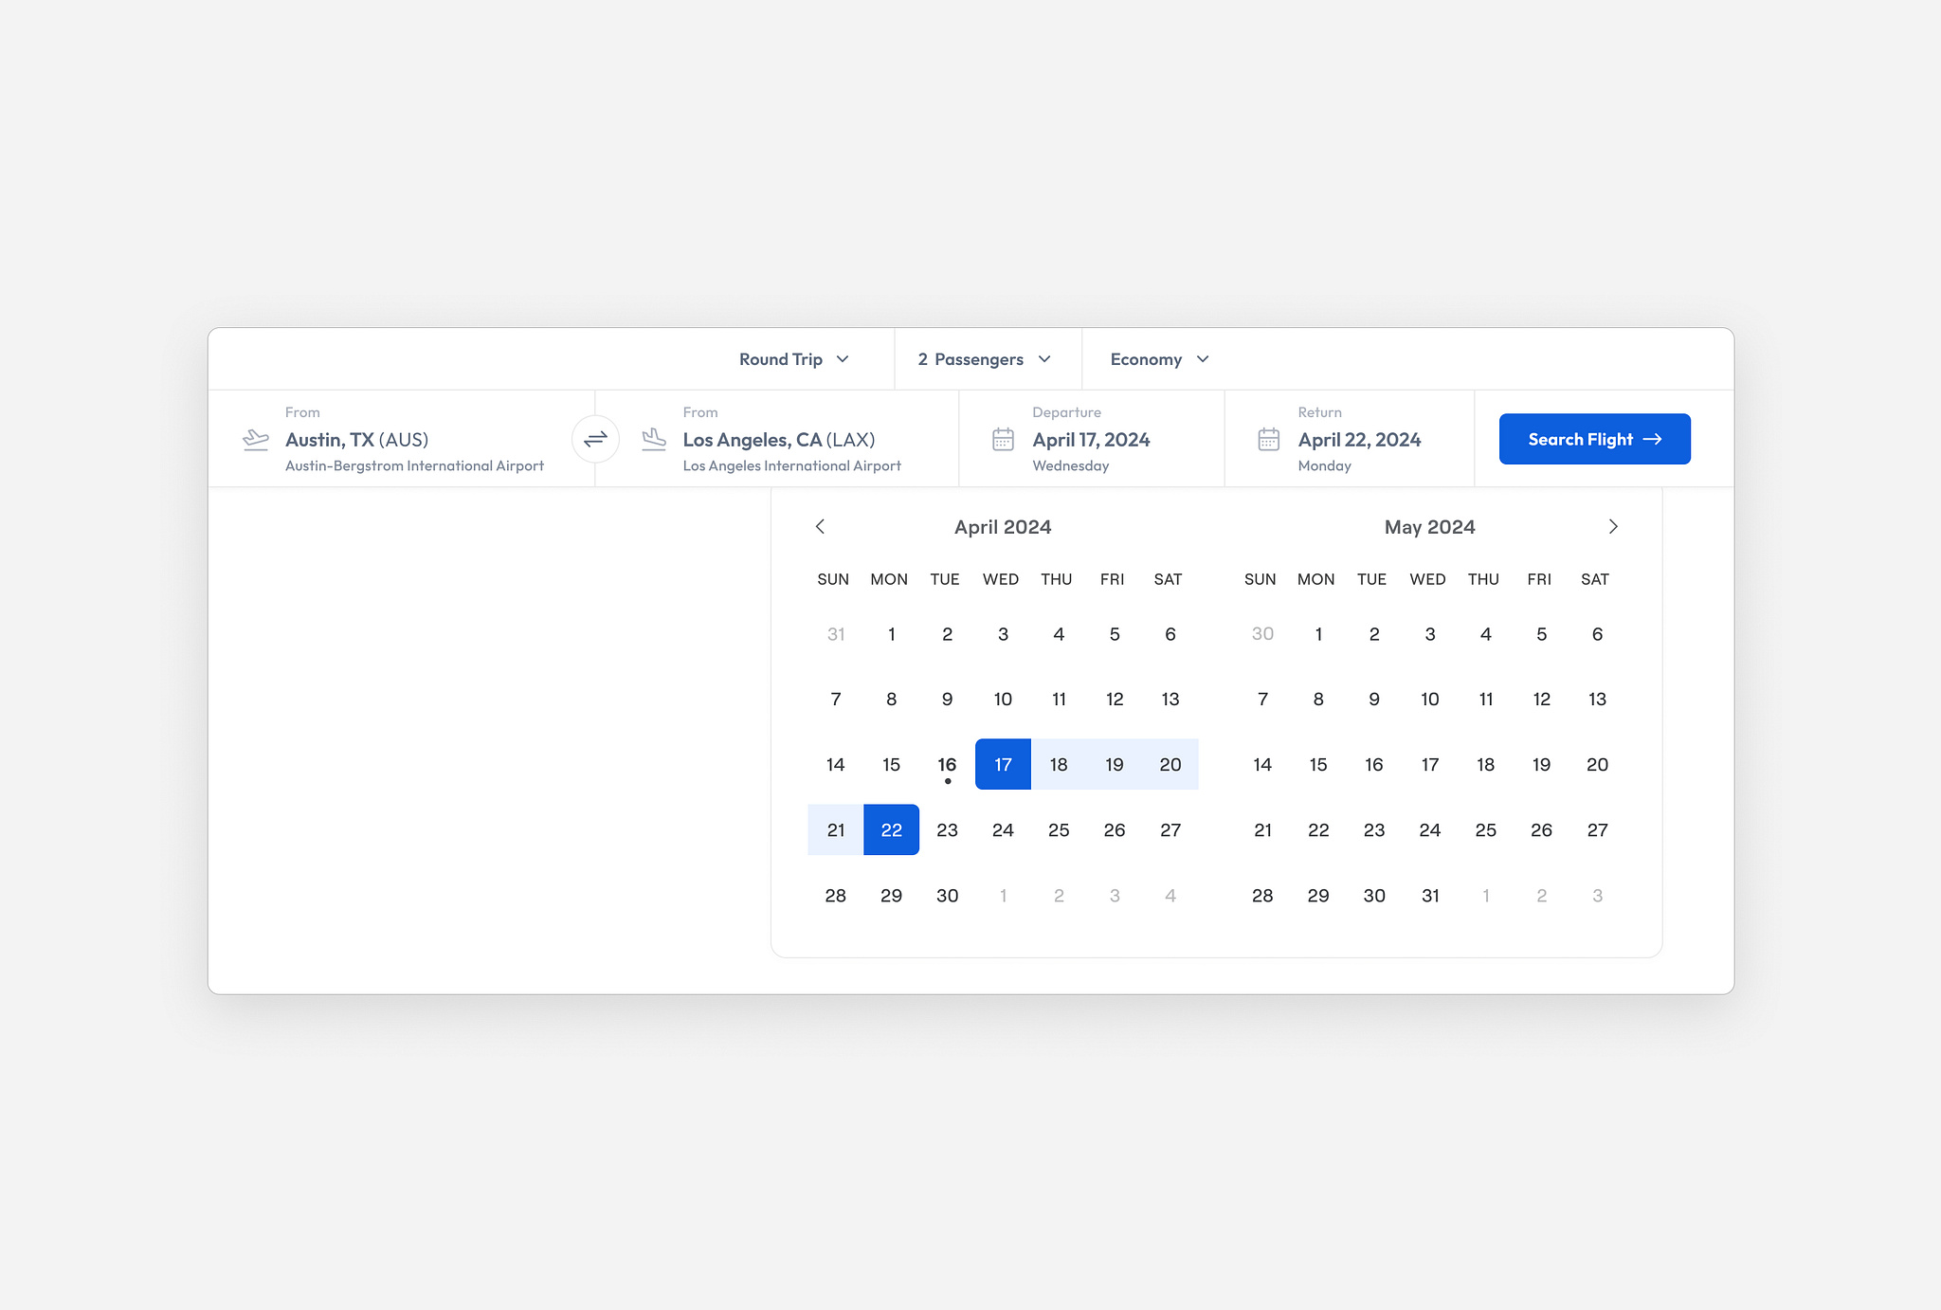Click the calendar icon in the Departure field
The height and width of the screenshot is (1310, 1941).
click(x=1004, y=438)
